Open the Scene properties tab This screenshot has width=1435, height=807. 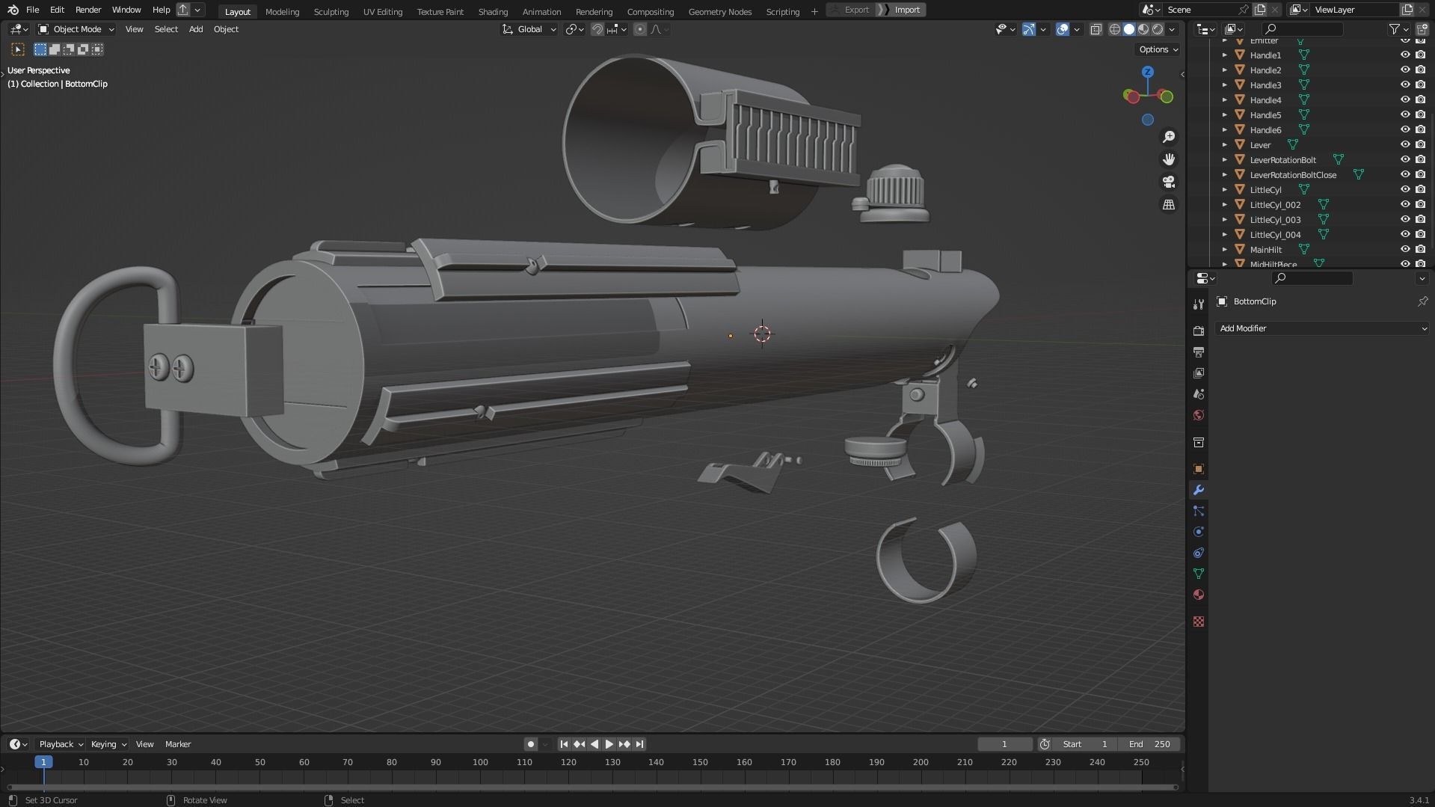point(1199,393)
